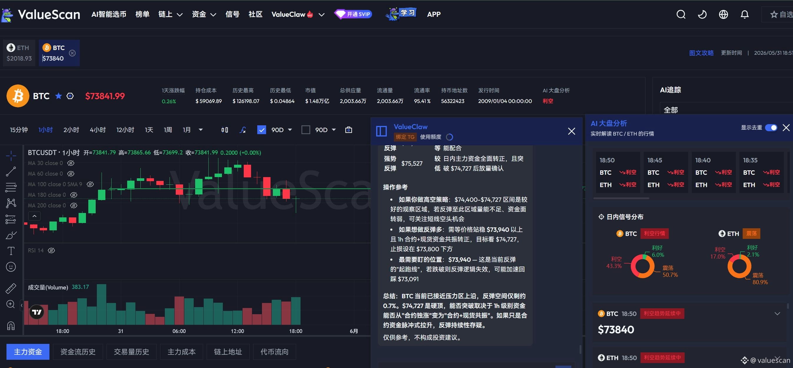Screen dimensions: 793x368
Task: Open AI智能选币 in the navigation
Action: pos(109,14)
